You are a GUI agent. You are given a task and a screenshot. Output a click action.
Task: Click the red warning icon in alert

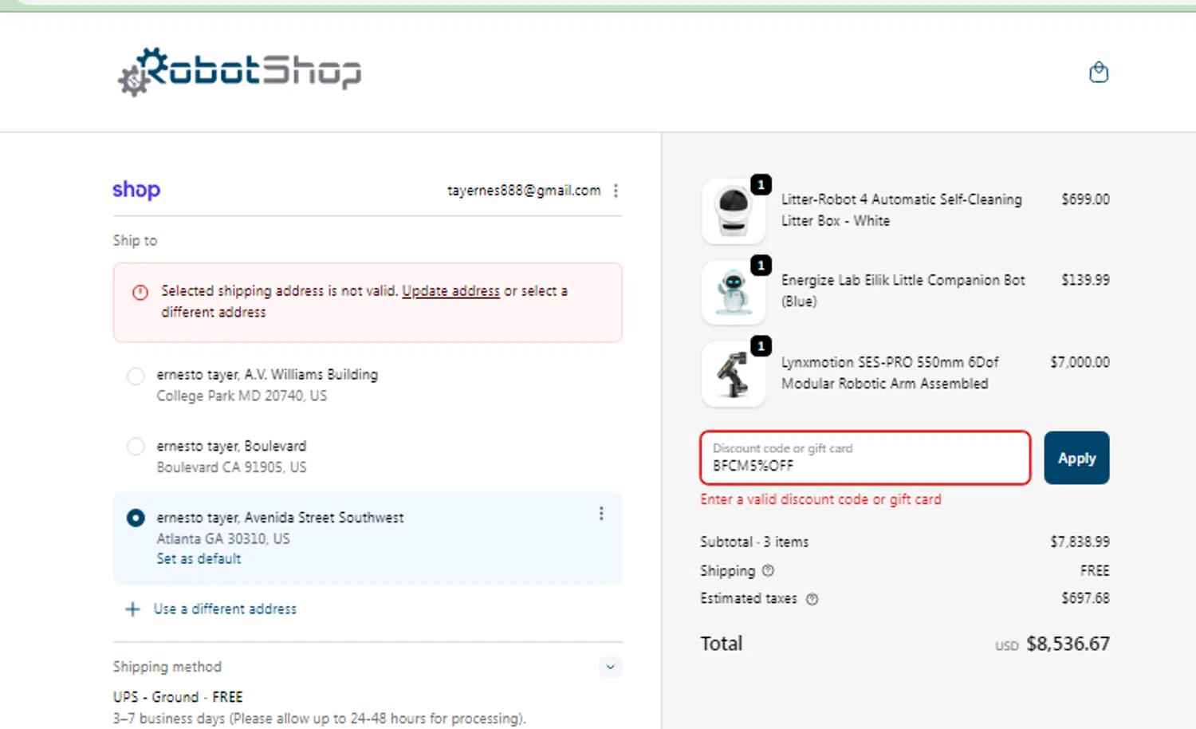[140, 293]
